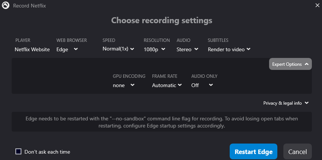
Task: Close the Record Netflix dialog with X
Action: (x=317, y=6)
